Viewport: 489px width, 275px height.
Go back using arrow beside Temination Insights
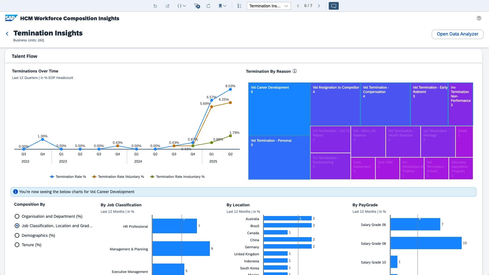[7, 34]
